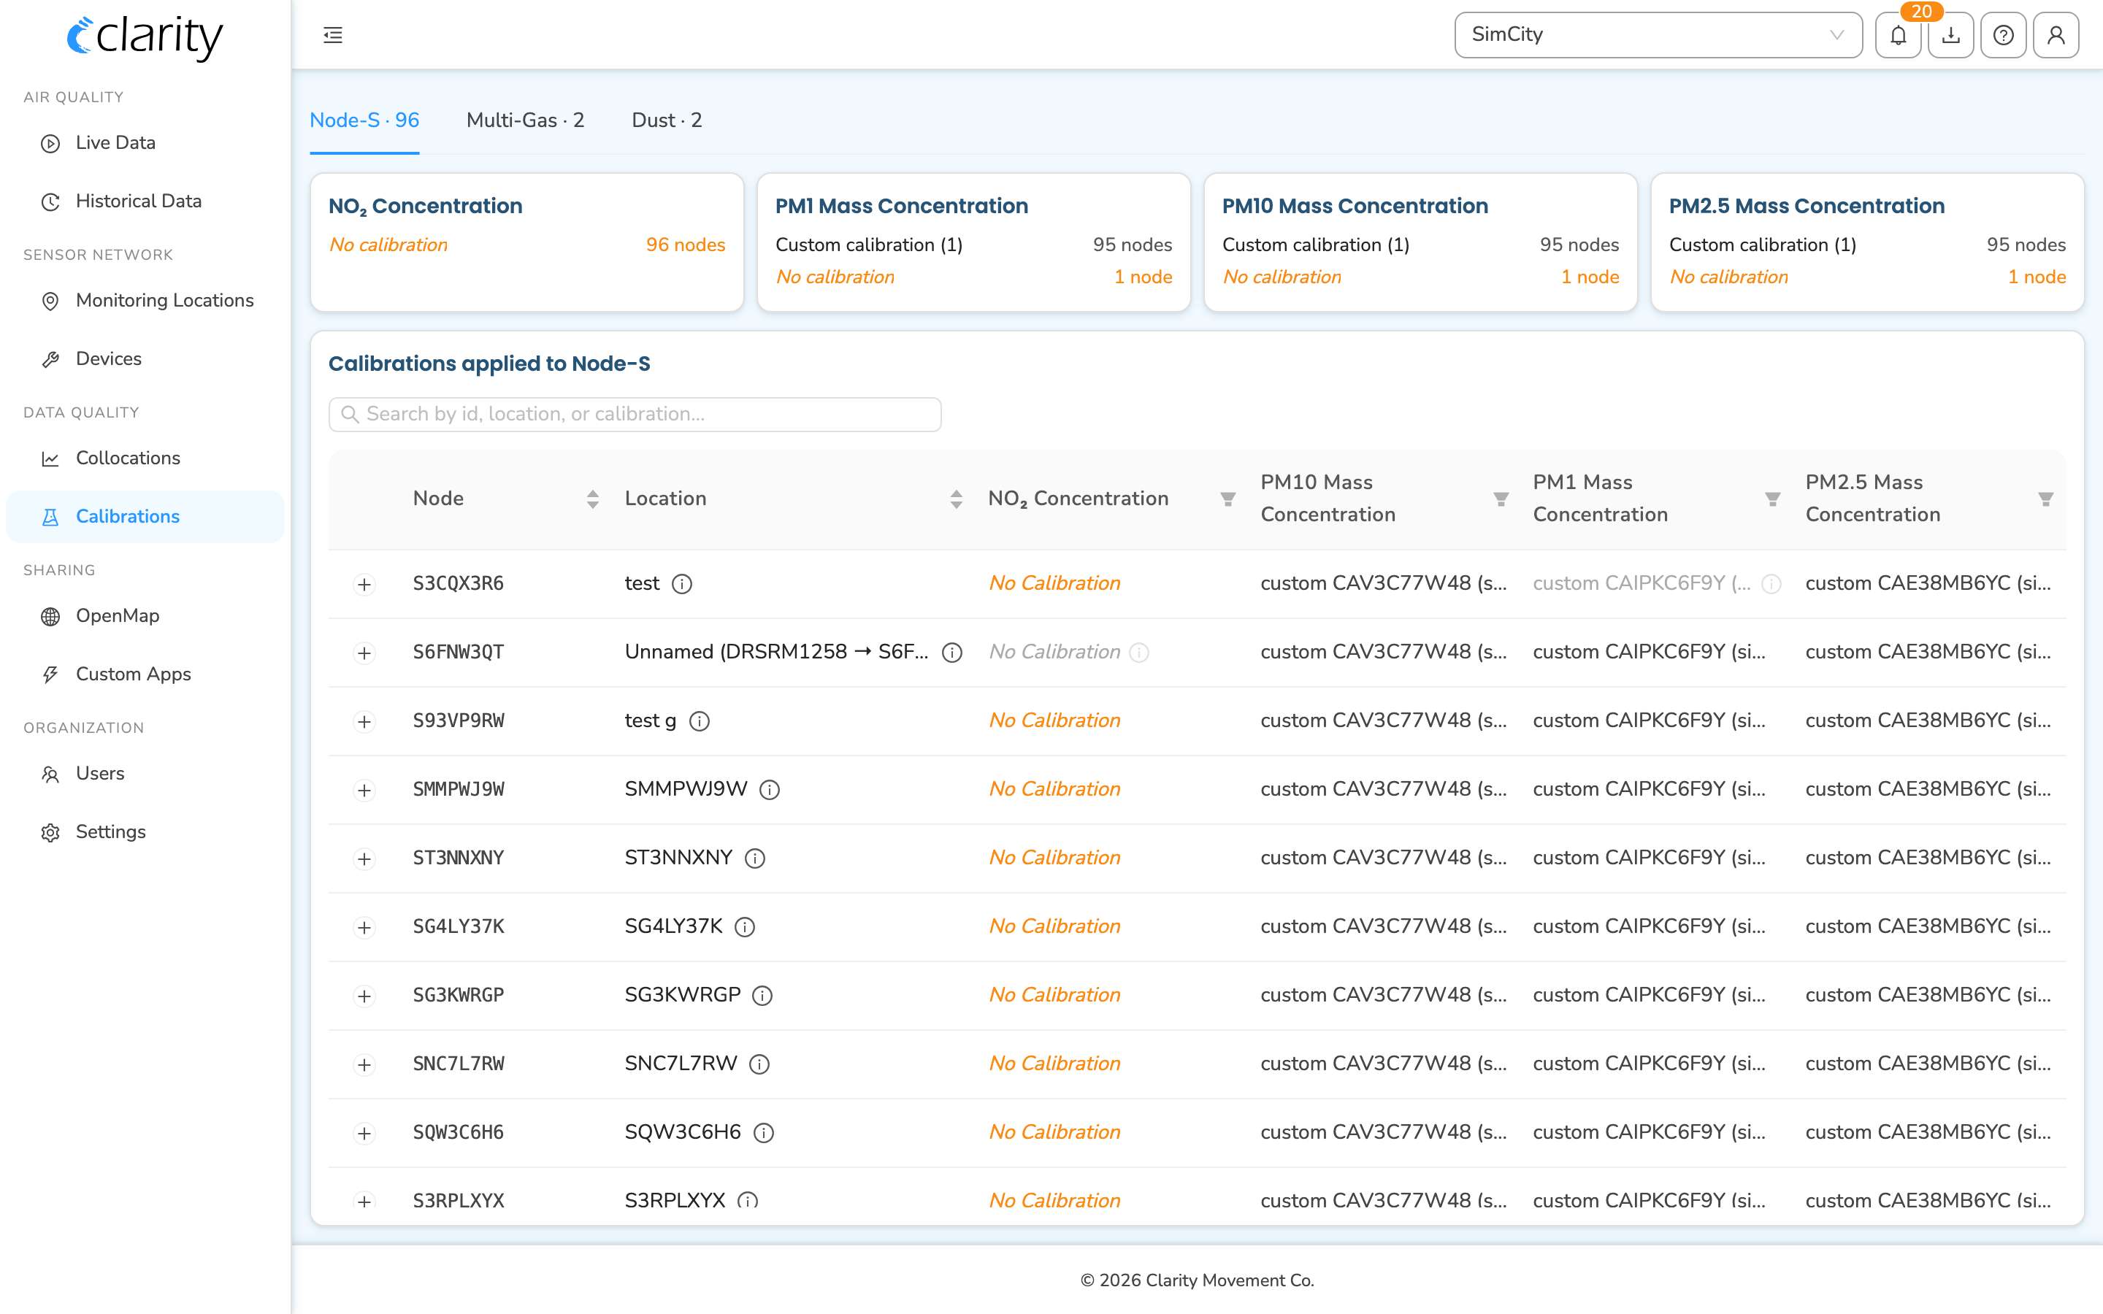This screenshot has height=1314, width=2103.
Task: Expand the S3CQX3R6 row
Action: tap(364, 584)
